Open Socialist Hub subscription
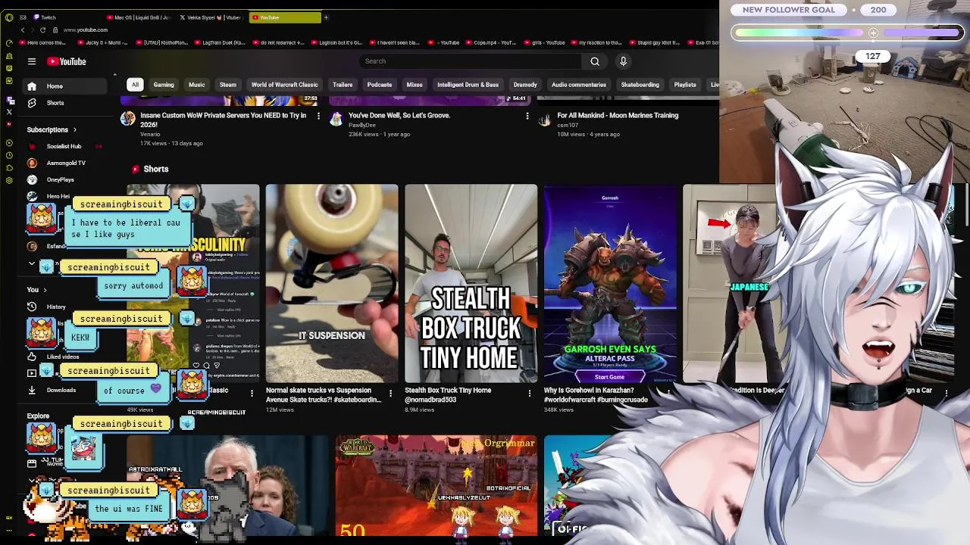970x545 pixels. tap(64, 146)
